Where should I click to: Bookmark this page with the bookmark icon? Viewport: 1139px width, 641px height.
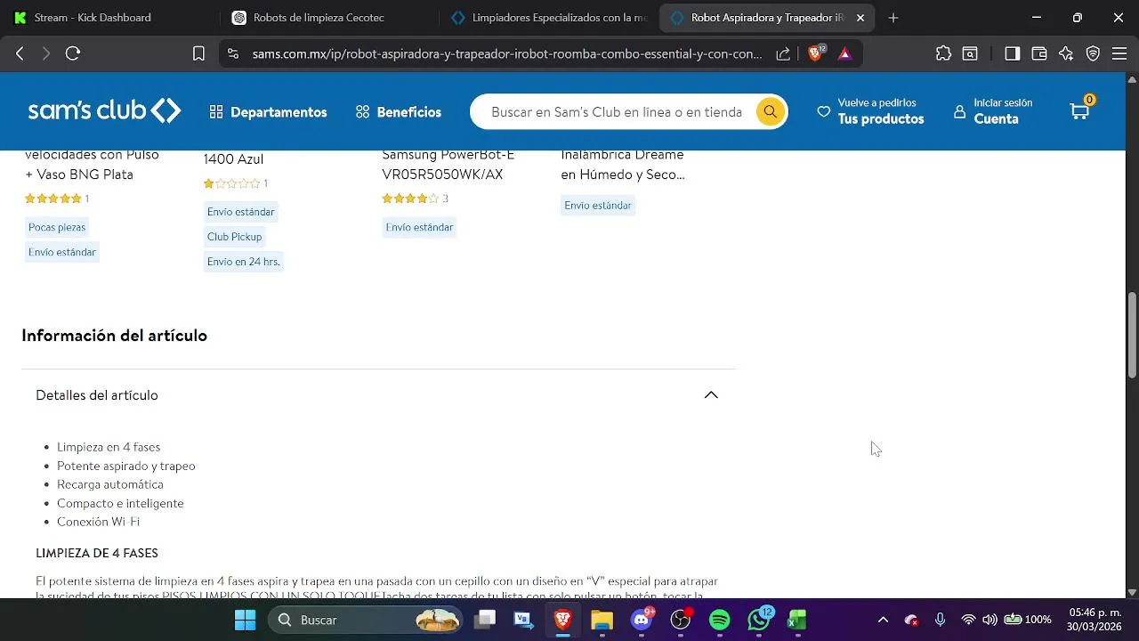(198, 53)
